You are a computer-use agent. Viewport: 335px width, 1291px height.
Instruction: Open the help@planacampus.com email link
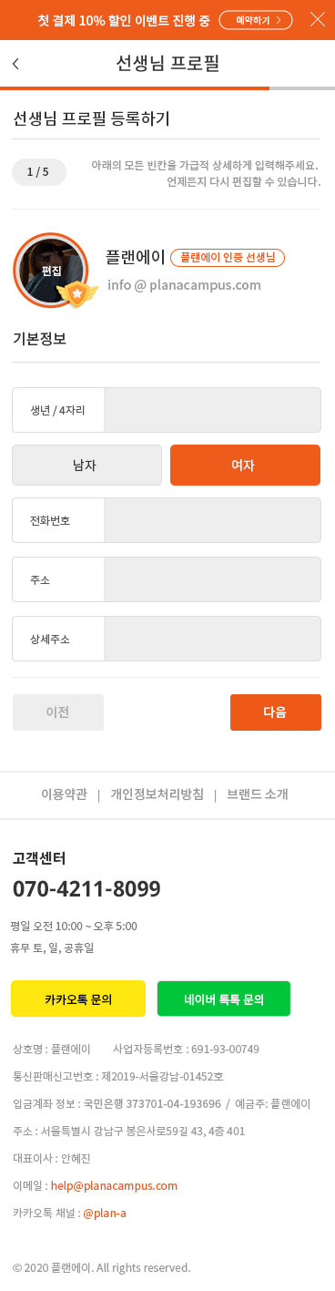pyautogui.click(x=114, y=1186)
